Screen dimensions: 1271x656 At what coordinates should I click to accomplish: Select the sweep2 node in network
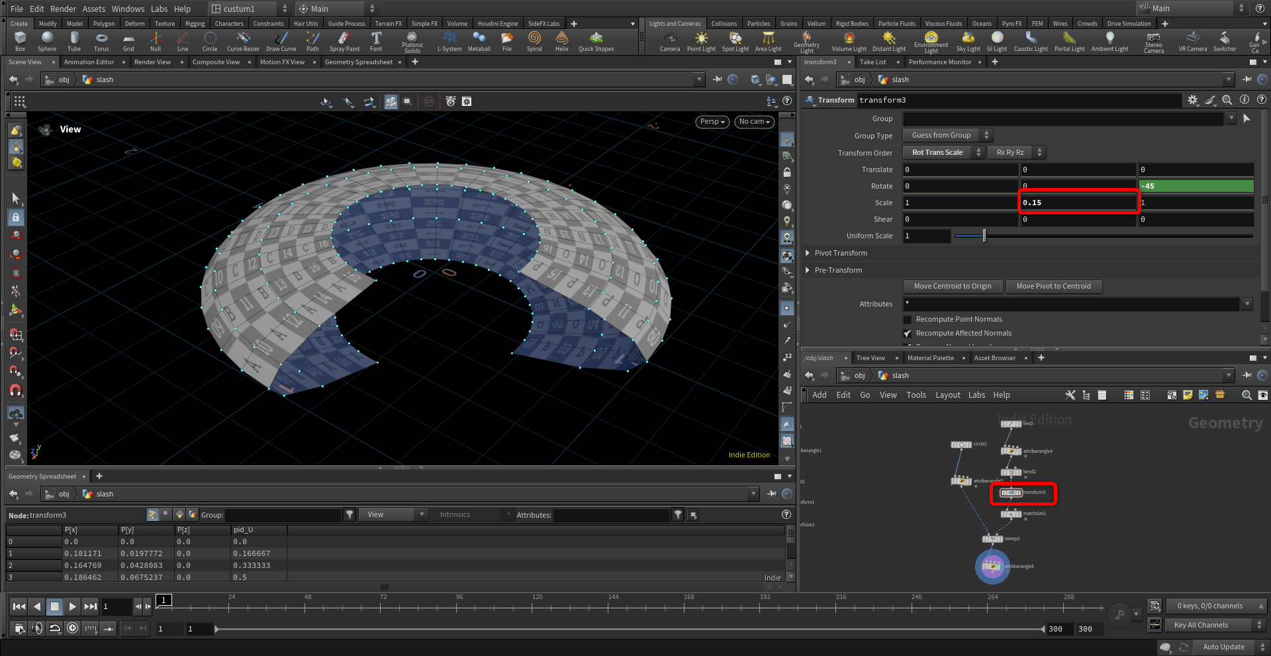(992, 539)
